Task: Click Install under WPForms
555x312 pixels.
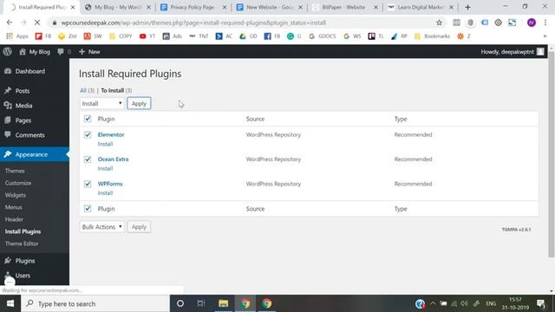Action: point(105,192)
